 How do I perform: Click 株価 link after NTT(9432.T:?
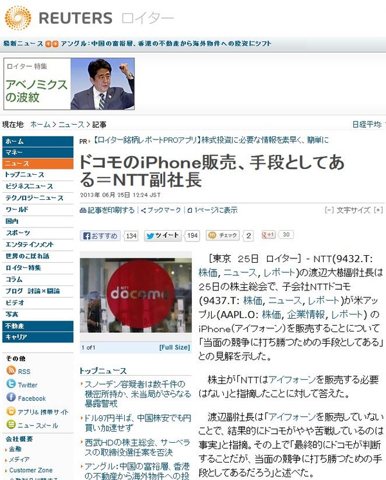(208, 272)
